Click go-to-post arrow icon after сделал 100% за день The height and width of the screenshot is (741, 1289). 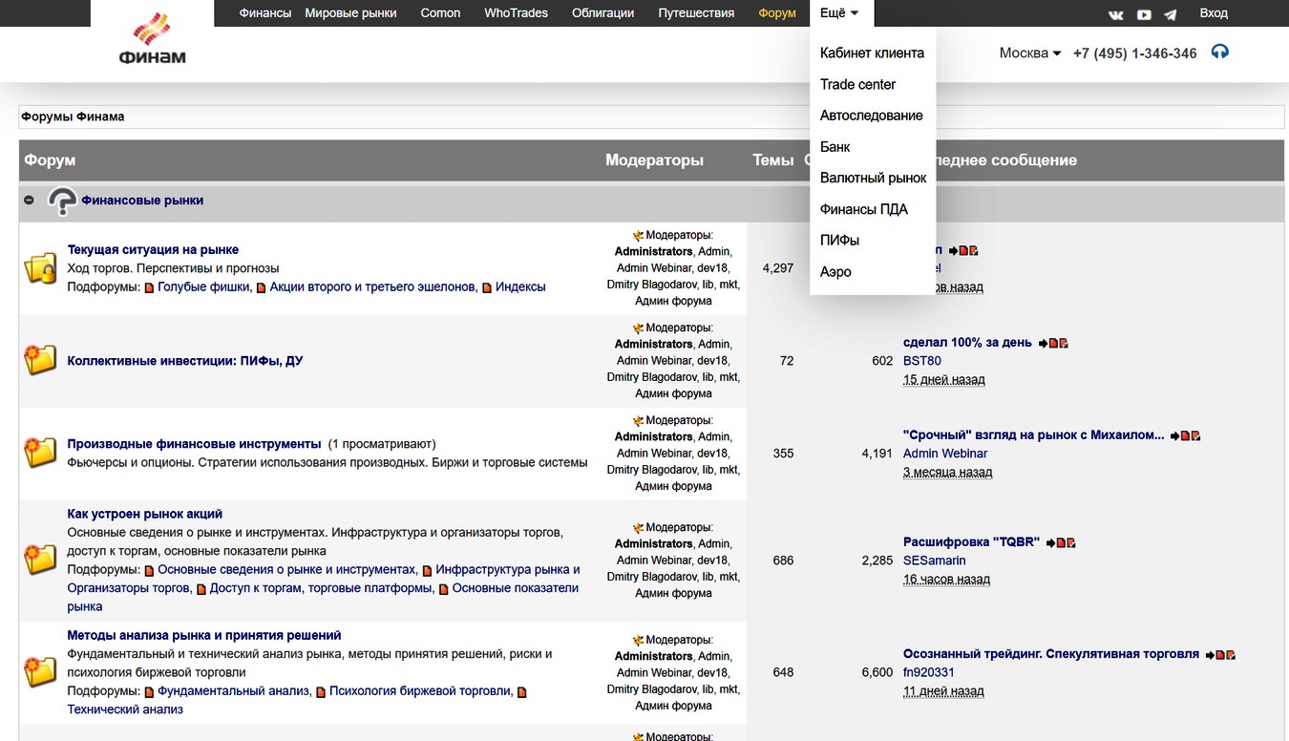coord(1044,343)
